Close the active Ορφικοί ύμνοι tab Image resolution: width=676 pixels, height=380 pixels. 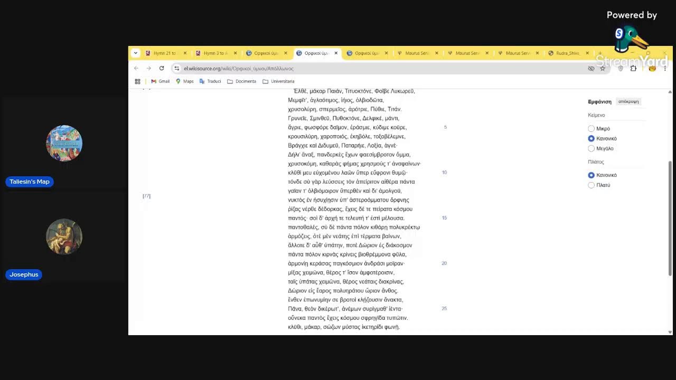(336, 53)
